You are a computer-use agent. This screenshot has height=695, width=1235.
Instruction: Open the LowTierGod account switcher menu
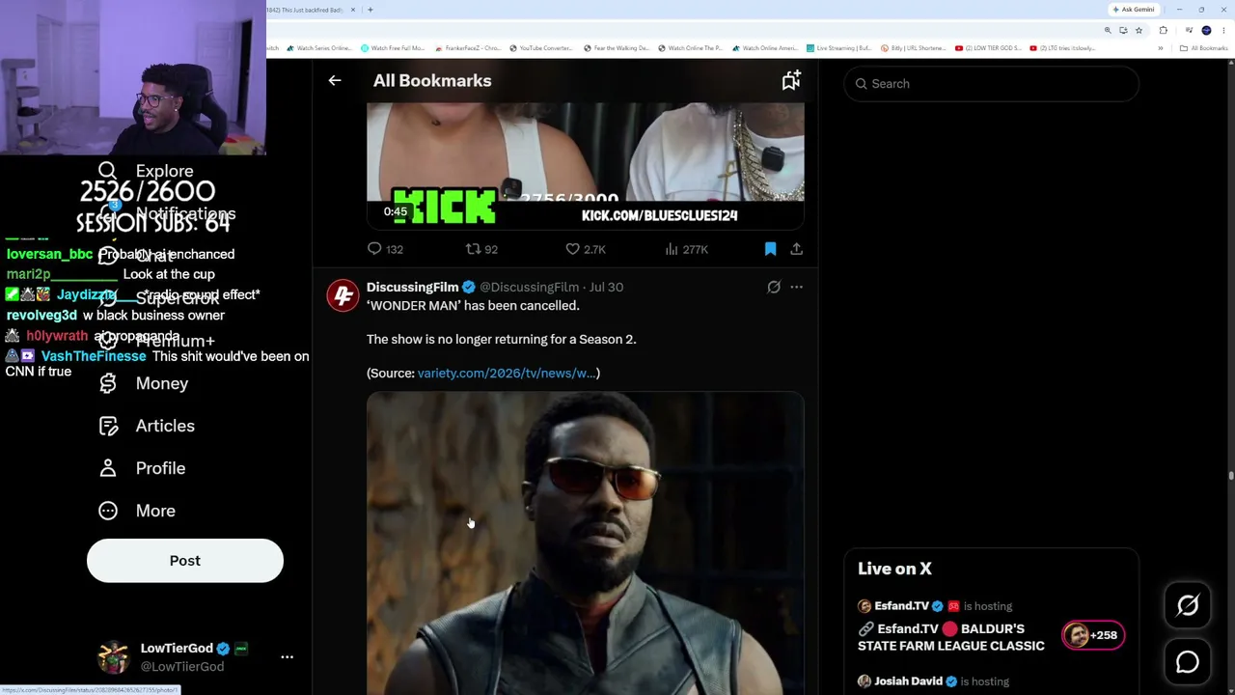(287, 656)
